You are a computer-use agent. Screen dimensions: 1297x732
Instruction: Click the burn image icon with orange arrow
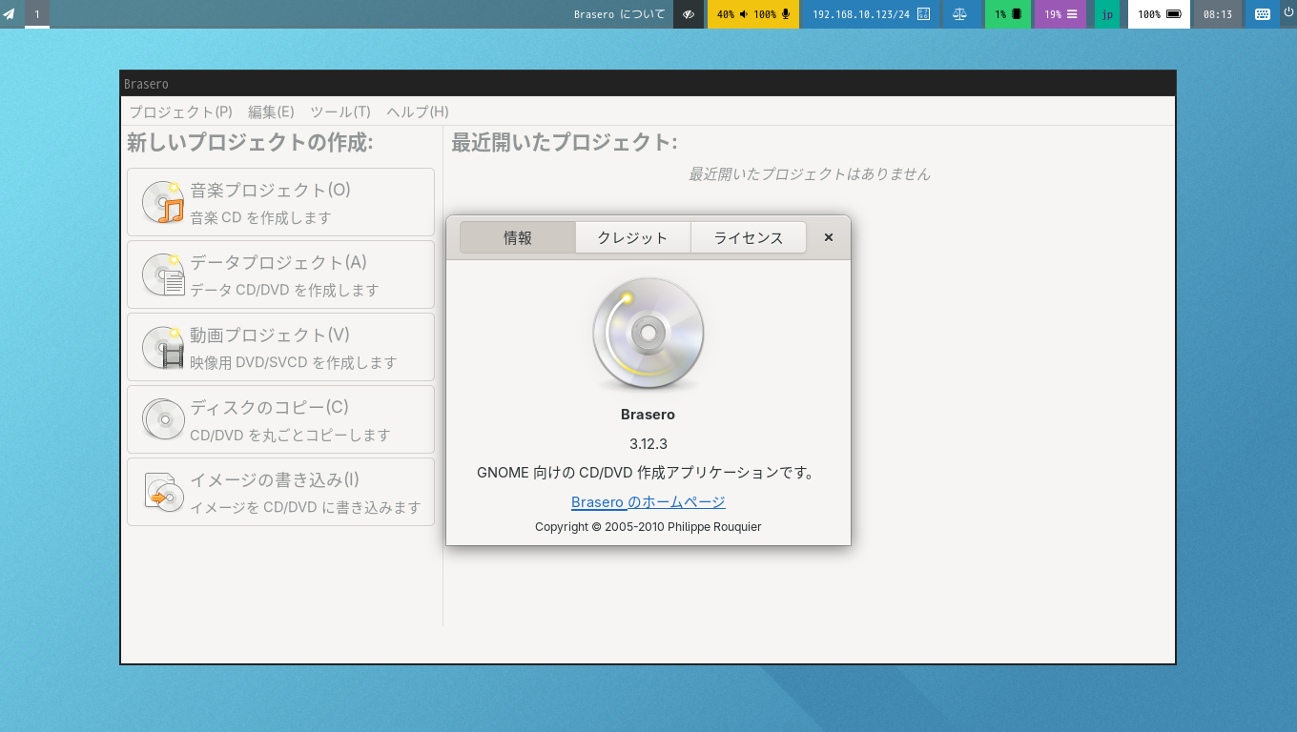pyautogui.click(x=162, y=492)
